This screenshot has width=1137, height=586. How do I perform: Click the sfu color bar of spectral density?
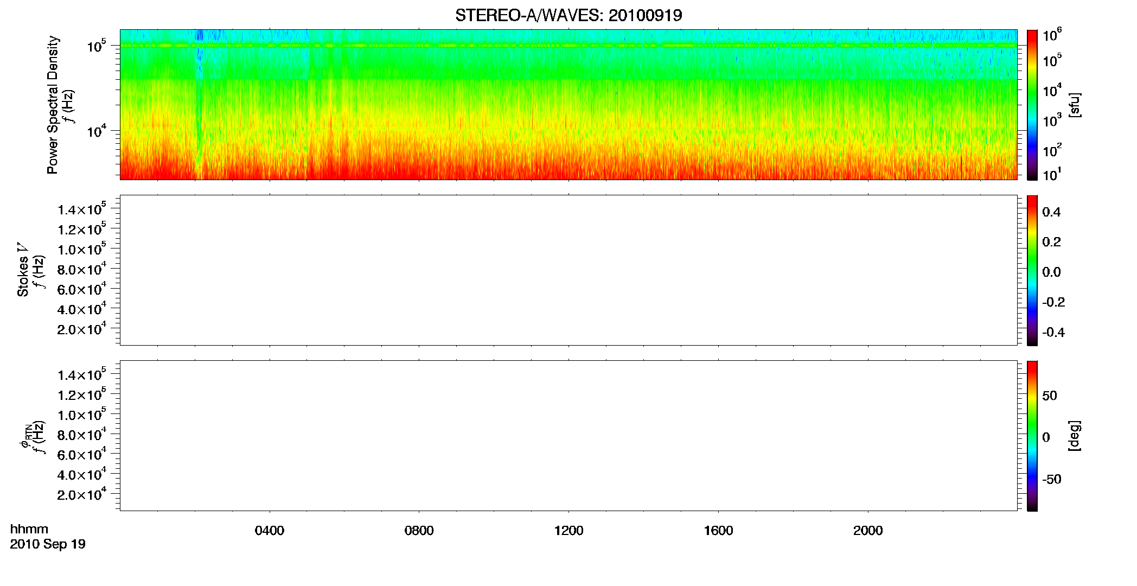click(1032, 105)
